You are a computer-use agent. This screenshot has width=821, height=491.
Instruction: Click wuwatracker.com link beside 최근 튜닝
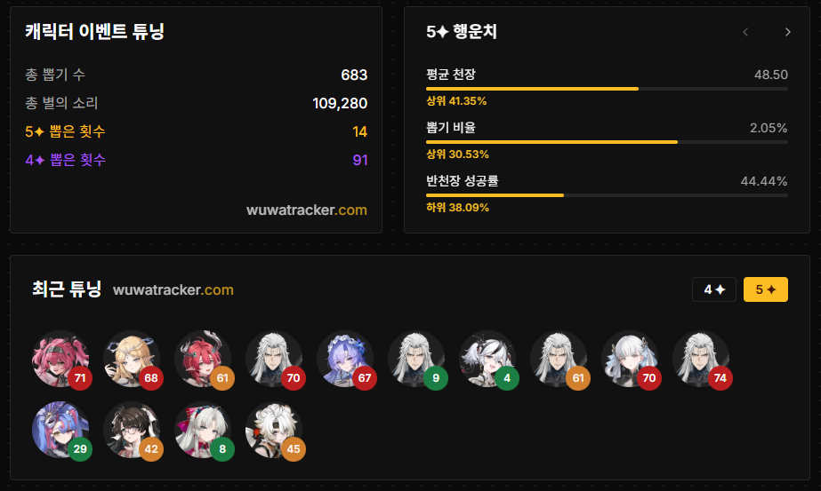pos(173,289)
